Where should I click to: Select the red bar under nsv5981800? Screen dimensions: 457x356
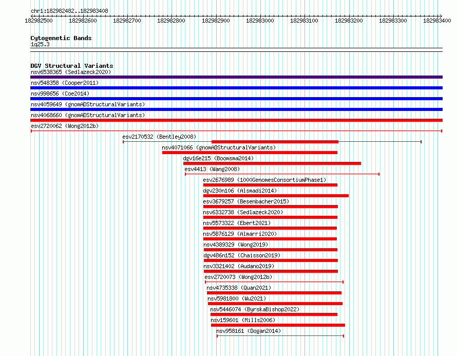275,304
